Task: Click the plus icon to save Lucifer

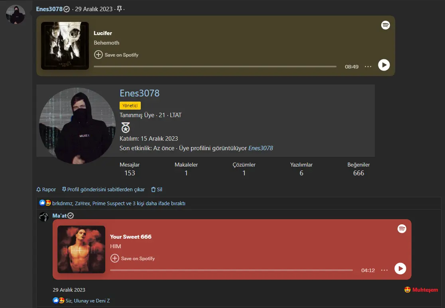Action: [x=98, y=55]
